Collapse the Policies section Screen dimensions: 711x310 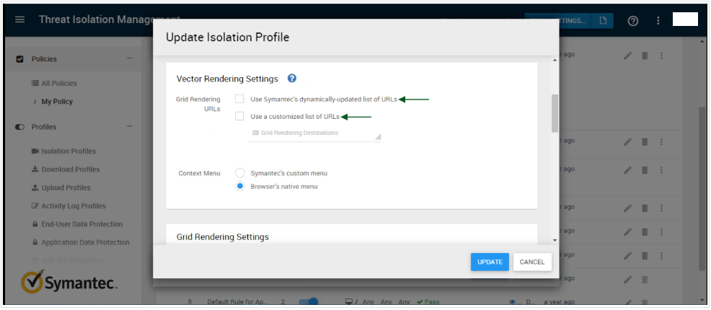(x=129, y=59)
